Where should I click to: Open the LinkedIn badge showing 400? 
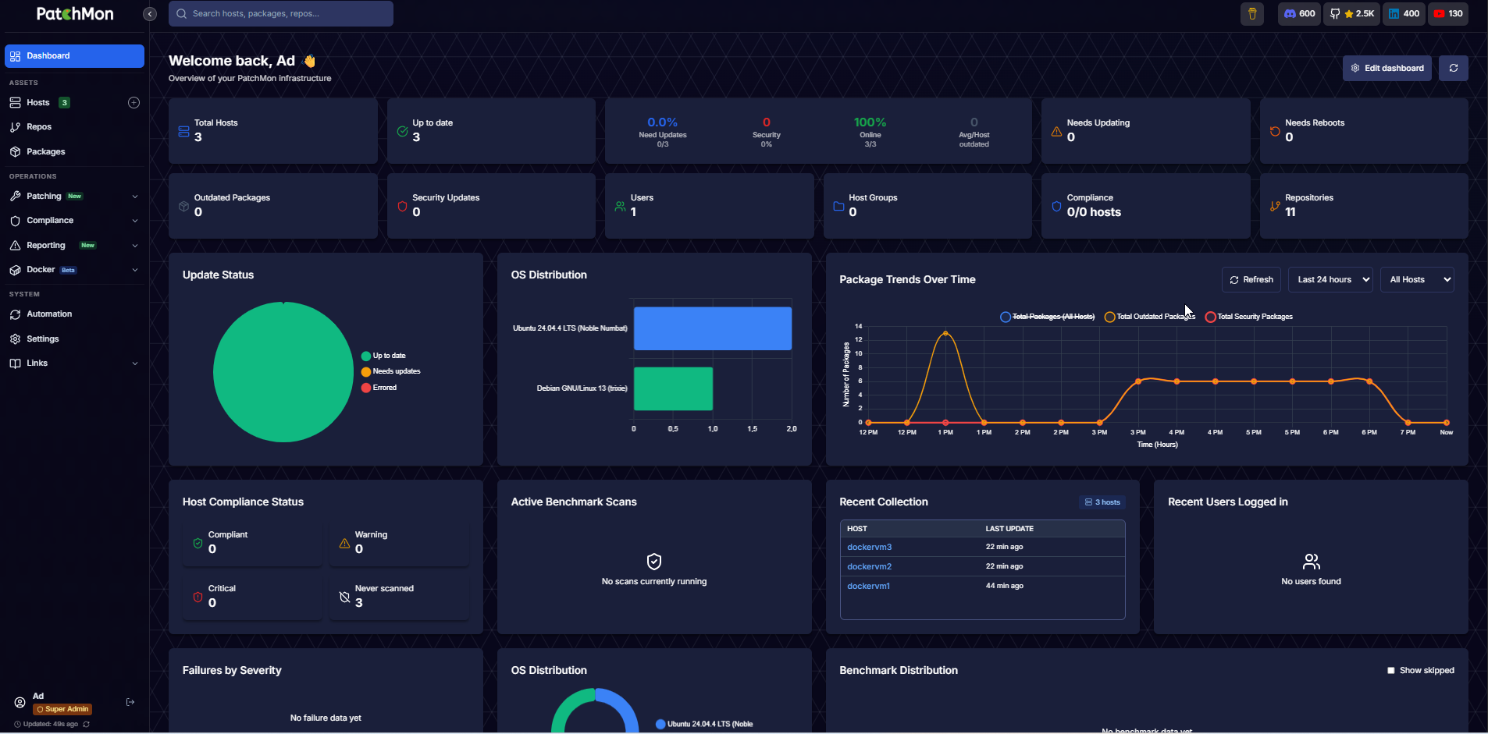[1404, 14]
